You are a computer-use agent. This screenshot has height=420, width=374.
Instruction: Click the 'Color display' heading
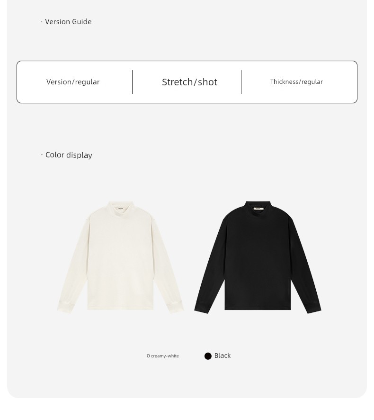point(69,155)
